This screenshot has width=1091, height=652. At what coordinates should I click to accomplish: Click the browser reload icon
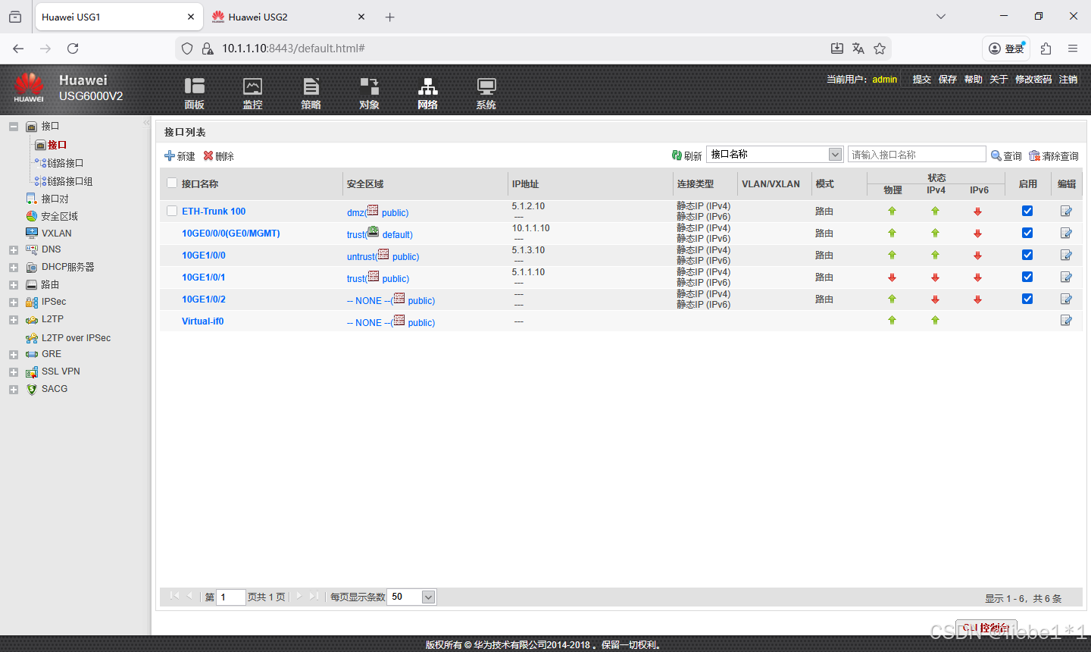[73, 49]
